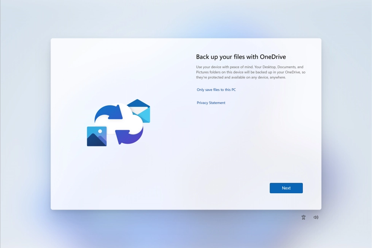The image size is (372, 248).
Task: Click the Back up your files with OneDrive heading
Action: [x=240, y=56]
